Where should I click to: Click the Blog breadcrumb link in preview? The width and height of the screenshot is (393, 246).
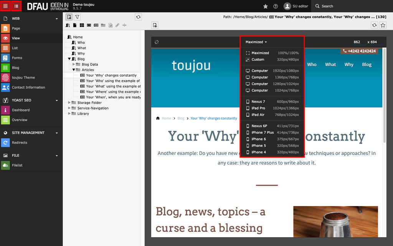181,118
